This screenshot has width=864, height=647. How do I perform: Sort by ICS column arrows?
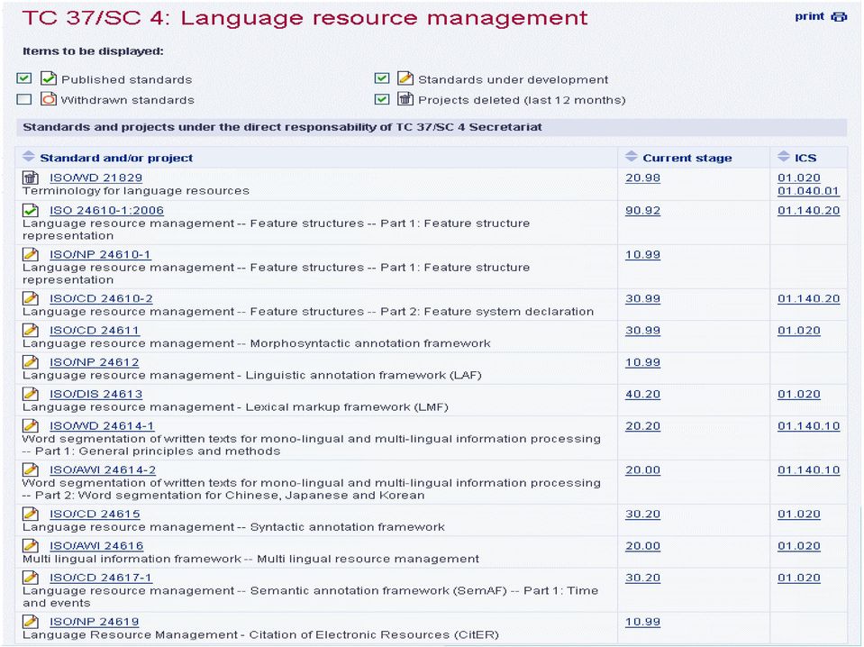pos(784,157)
